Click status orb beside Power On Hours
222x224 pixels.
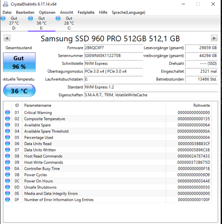7,181
